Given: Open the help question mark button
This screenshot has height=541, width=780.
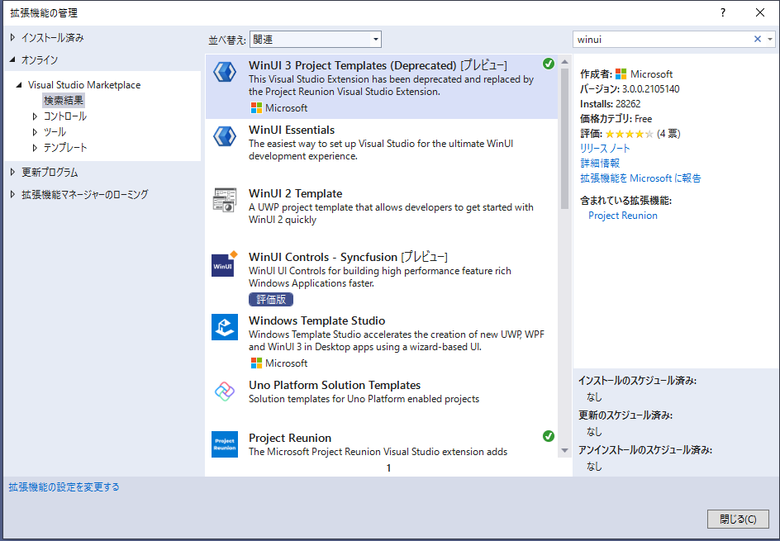Looking at the screenshot, I should [x=723, y=12].
